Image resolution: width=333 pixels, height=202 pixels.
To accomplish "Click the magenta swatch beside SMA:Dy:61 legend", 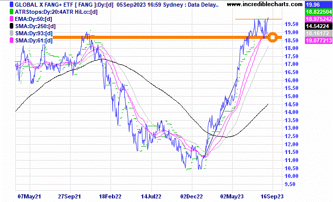I will tap(11, 40).
